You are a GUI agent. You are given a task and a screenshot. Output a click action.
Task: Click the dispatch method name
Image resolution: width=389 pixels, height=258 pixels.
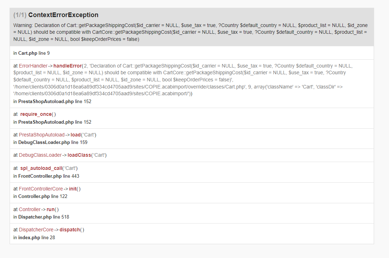(70, 230)
